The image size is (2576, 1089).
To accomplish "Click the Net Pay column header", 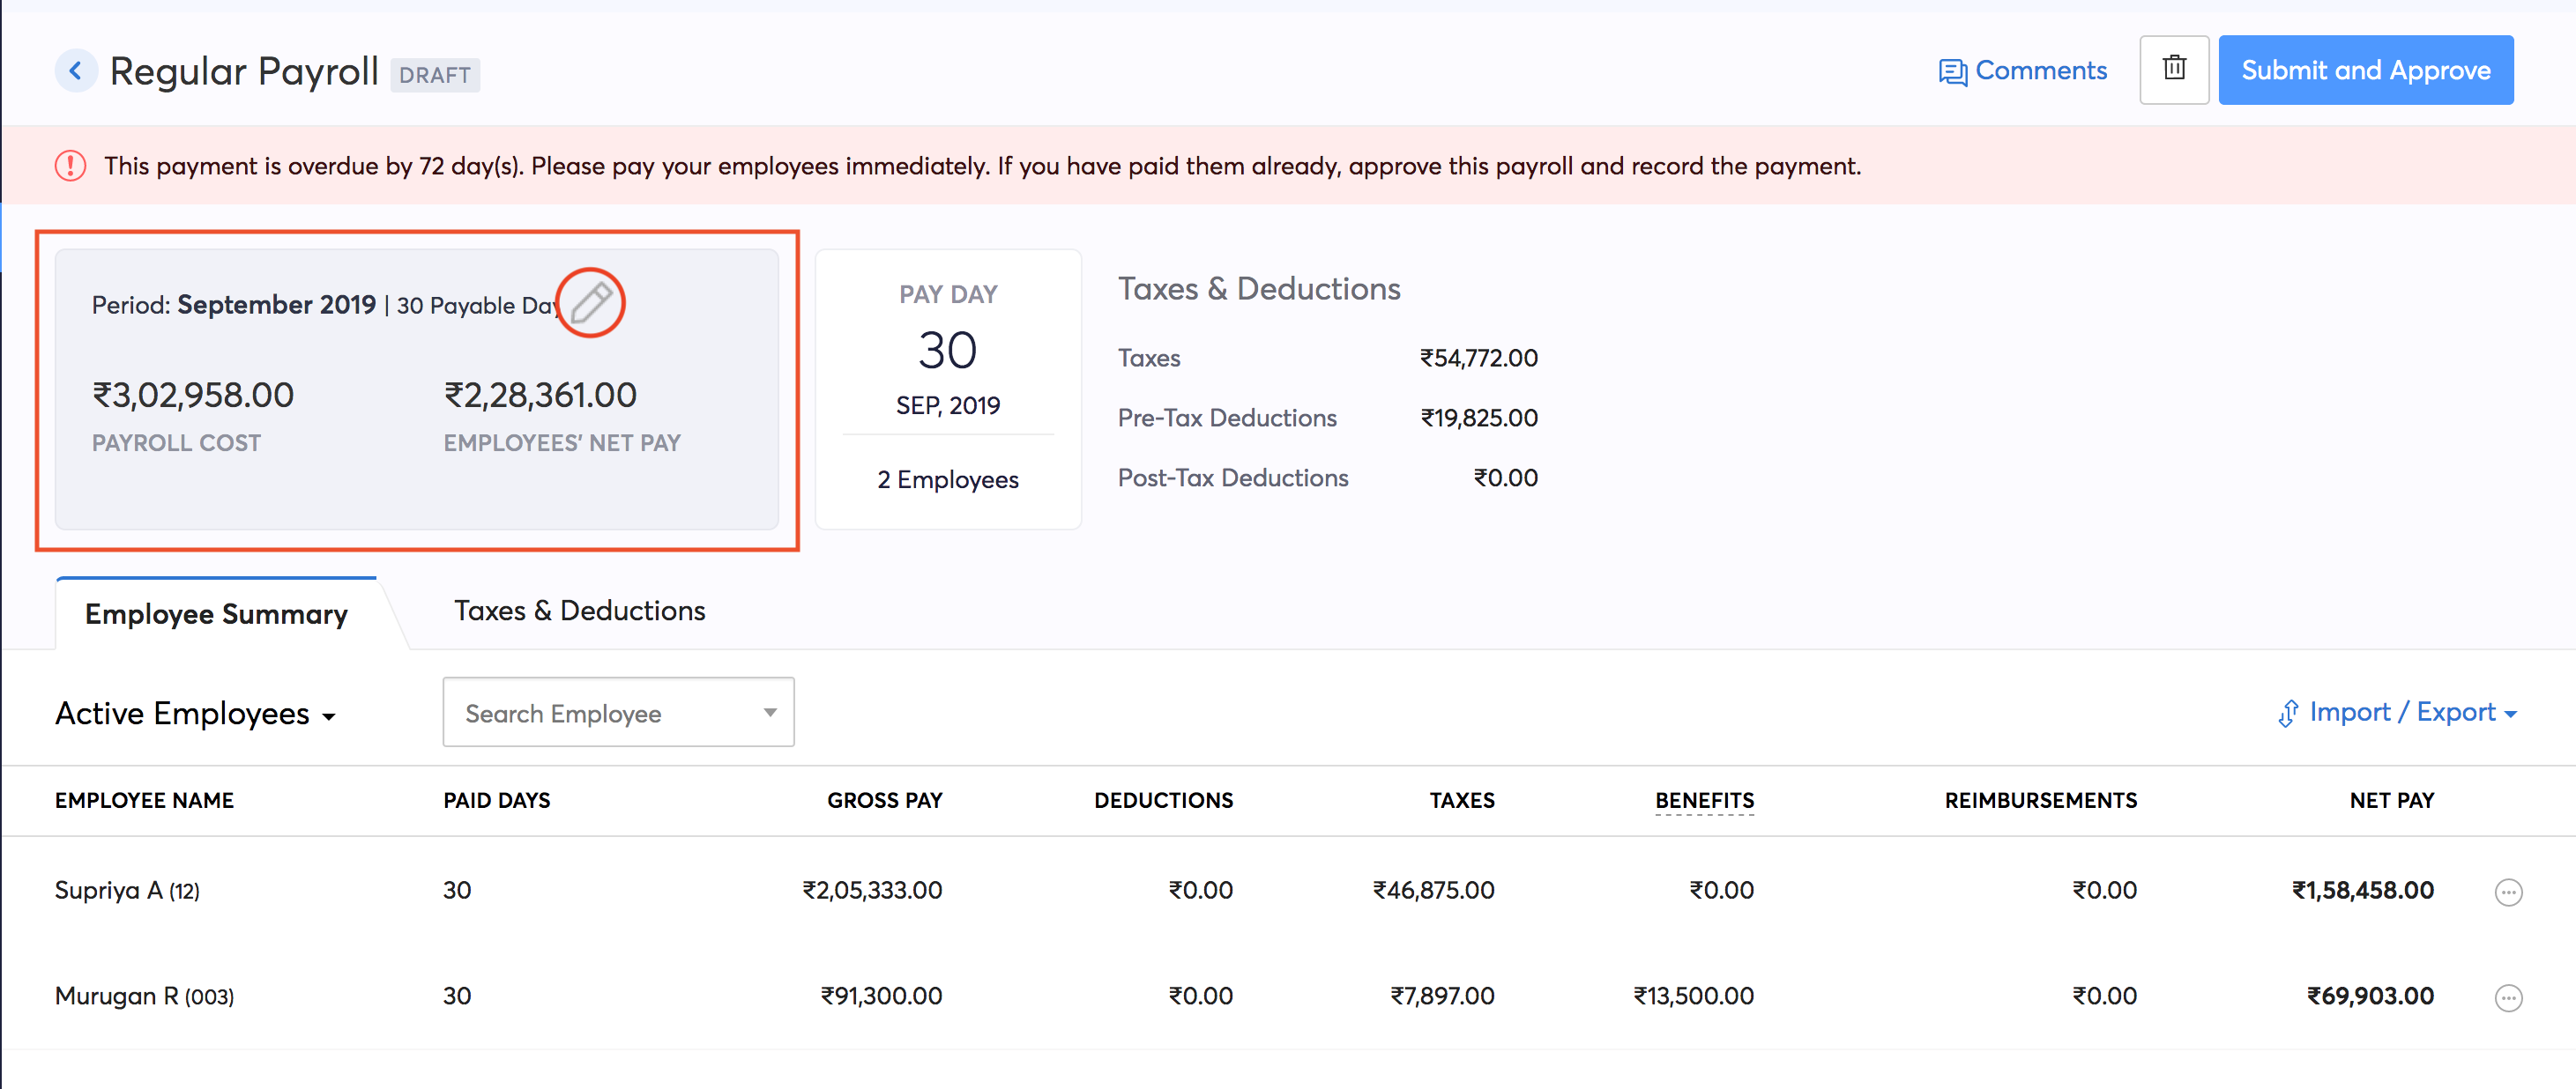I will [x=2390, y=800].
